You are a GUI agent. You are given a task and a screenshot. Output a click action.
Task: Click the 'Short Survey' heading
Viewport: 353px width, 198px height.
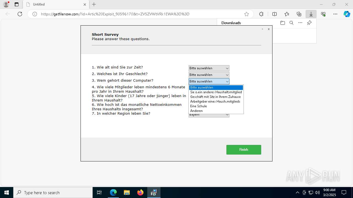click(x=105, y=34)
